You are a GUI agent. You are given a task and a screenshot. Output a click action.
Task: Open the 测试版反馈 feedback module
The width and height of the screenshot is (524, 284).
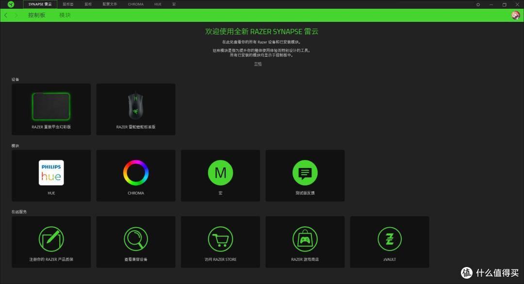(x=305, y=176)
